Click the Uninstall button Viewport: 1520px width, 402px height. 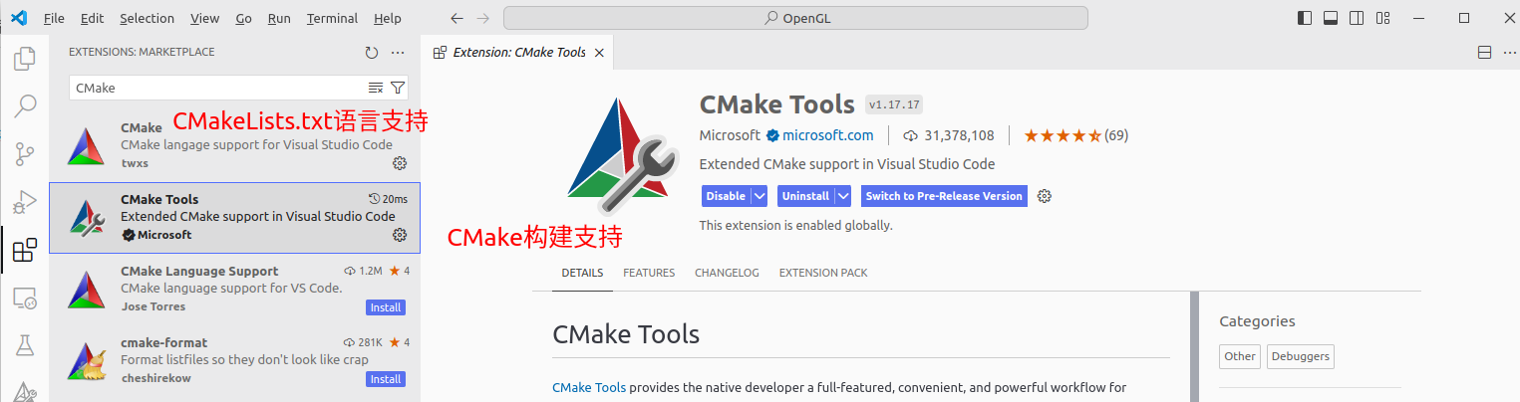(x=805, y=196)
